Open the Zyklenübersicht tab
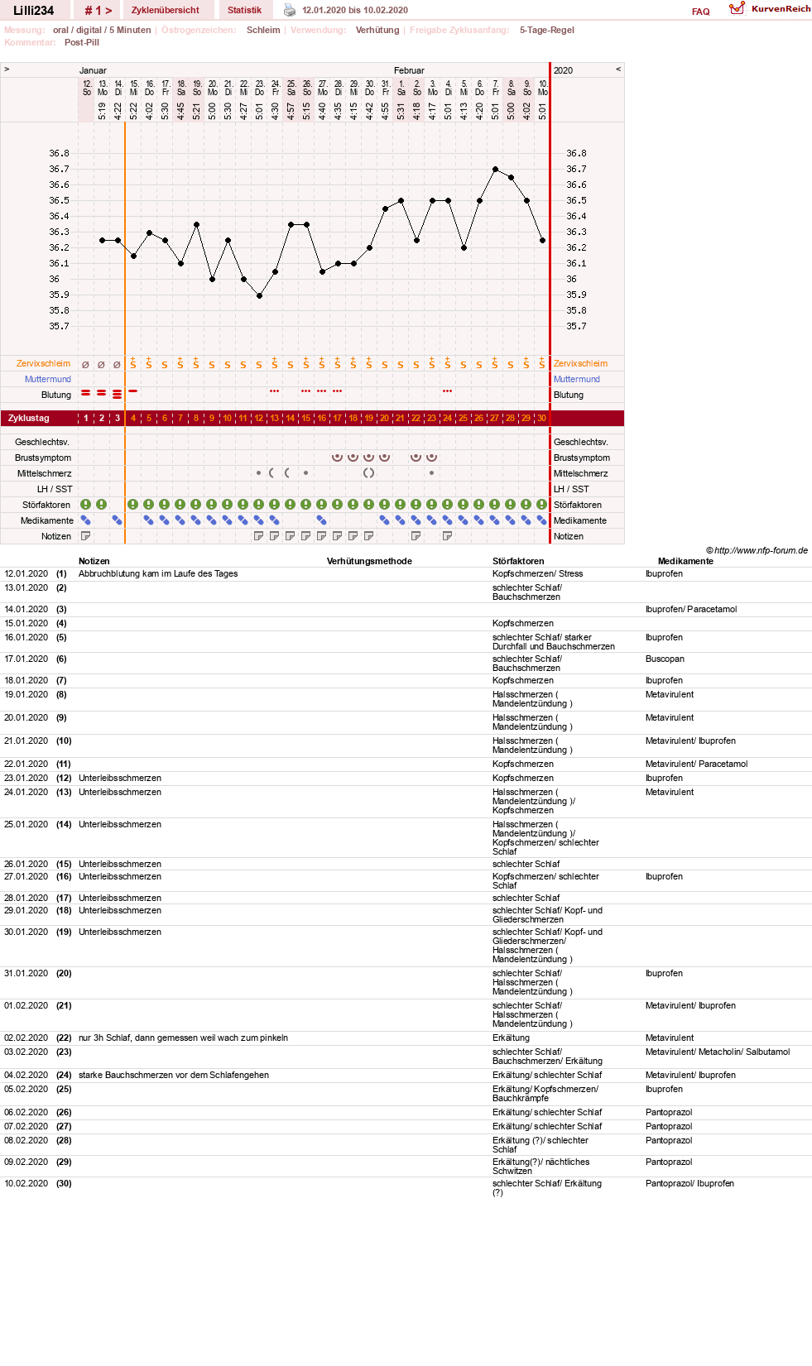This screenshot has width=812, height=1366. (166, 10)
